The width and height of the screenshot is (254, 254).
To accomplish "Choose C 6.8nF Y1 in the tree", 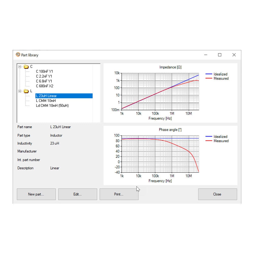I will [44, 81].
